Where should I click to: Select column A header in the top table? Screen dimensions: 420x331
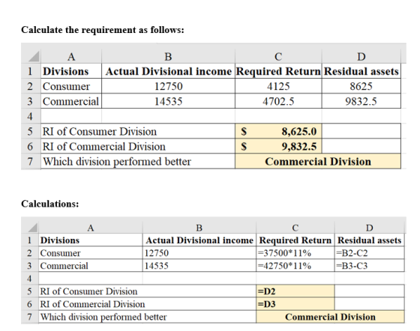(71, 56)
